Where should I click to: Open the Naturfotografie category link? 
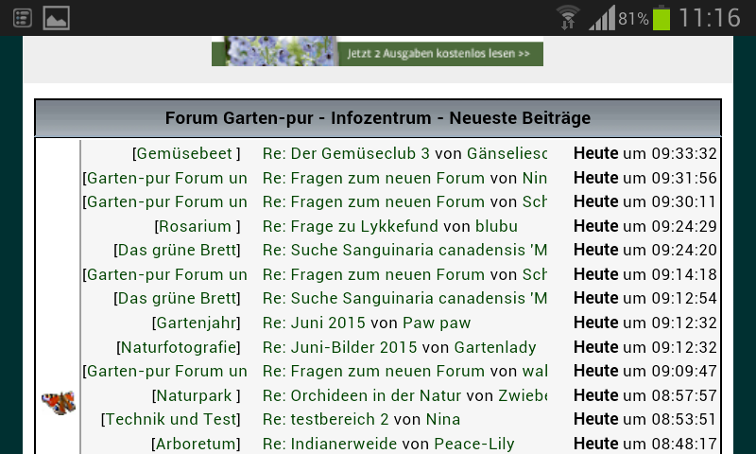pyautogui.click(x=178, y=347)
